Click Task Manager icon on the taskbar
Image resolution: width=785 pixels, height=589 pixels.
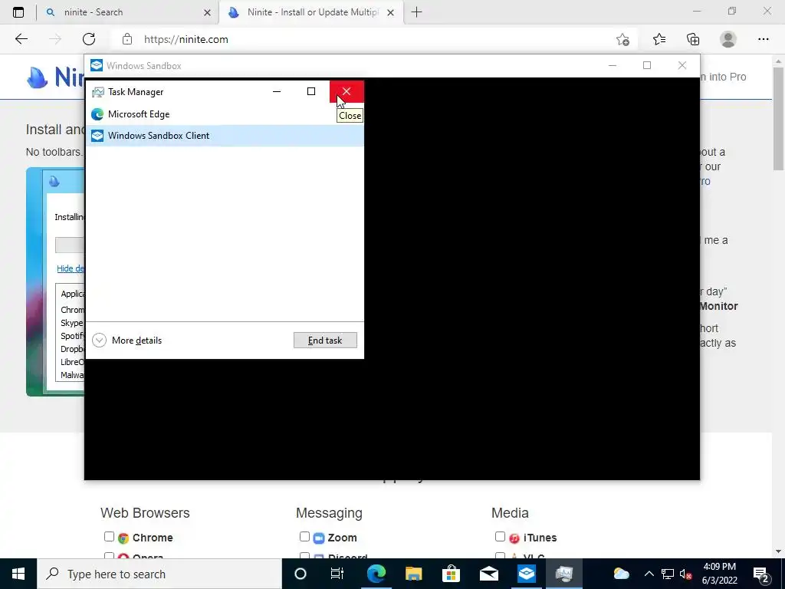(x=563, y=574)
